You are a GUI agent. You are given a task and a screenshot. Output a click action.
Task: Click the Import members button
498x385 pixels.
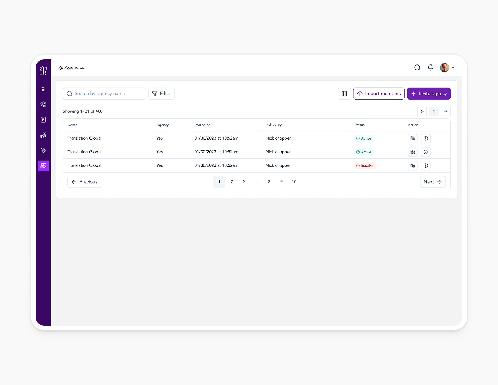click(379, 94)
